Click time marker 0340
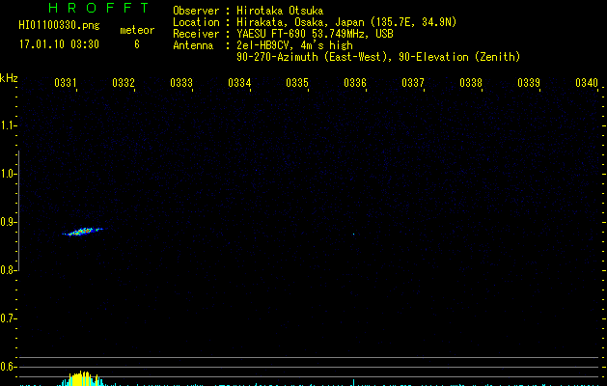Screen dimensions: 607x386 (x=587, y=83)
